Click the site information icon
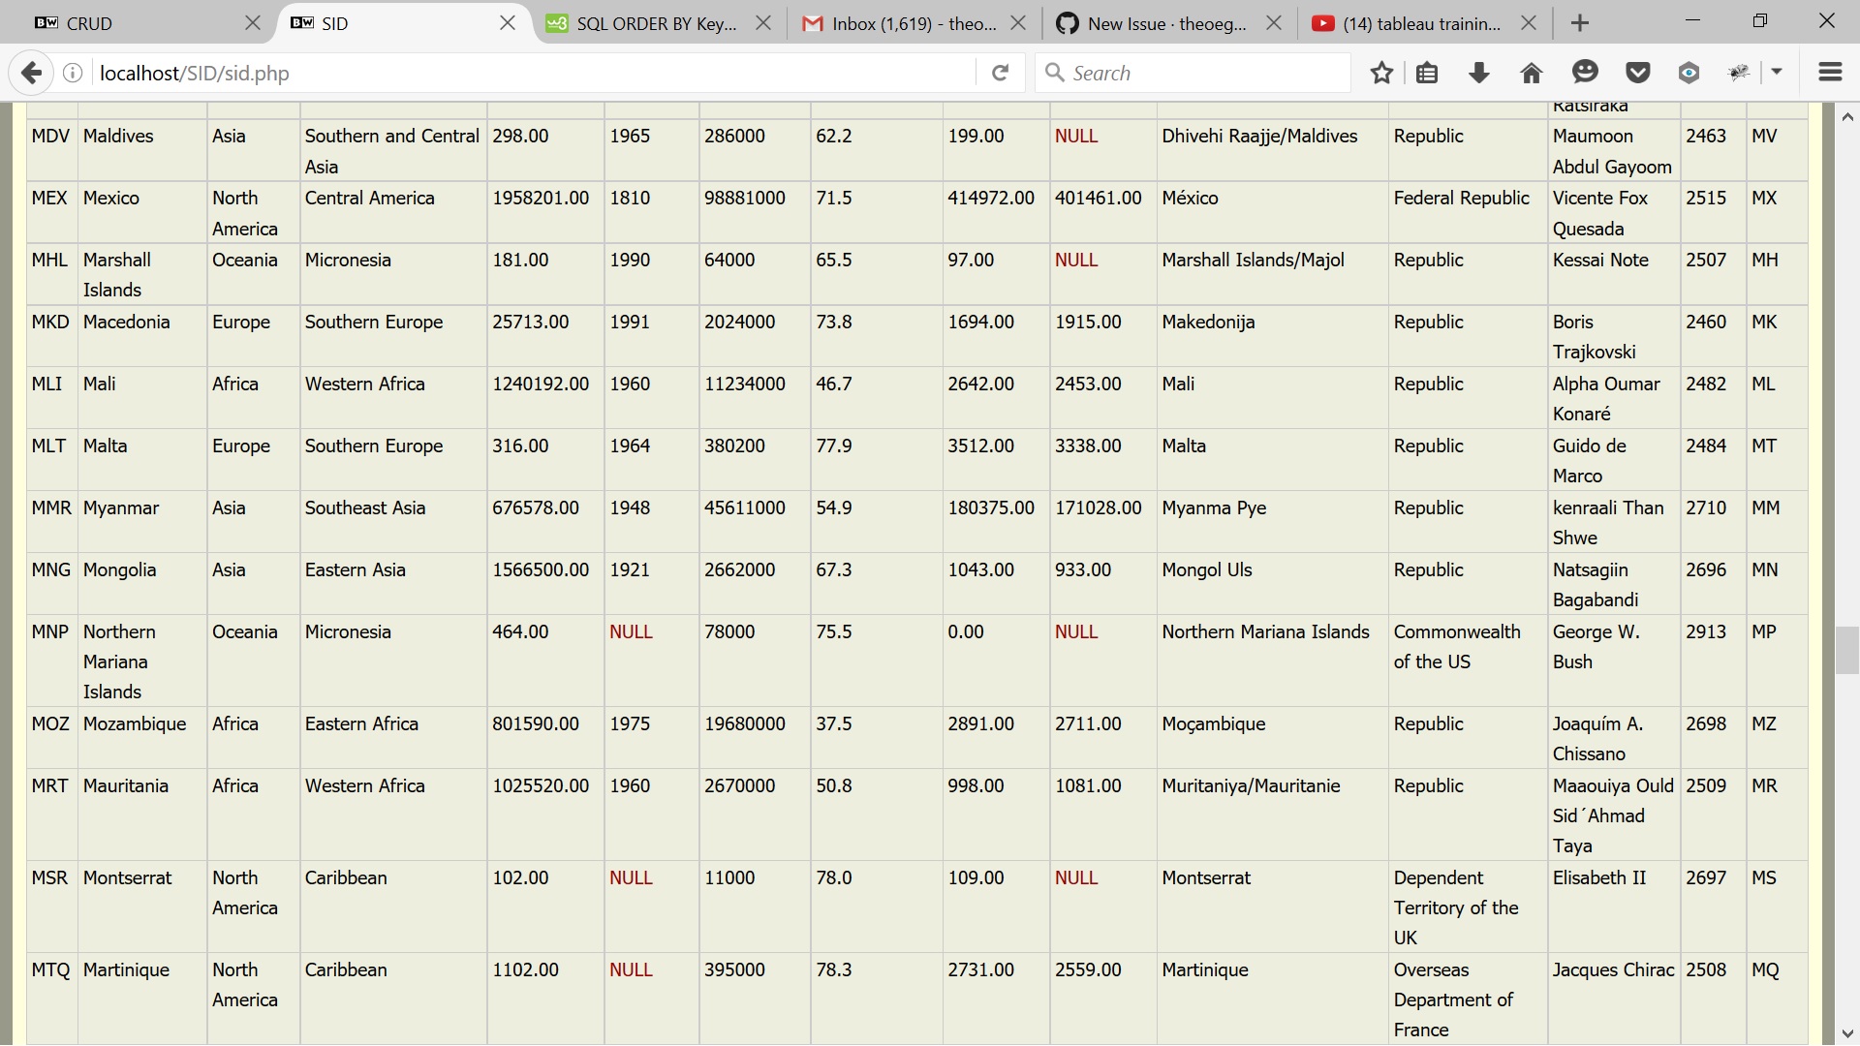Screen dimensions: 1860x1046 73,73
